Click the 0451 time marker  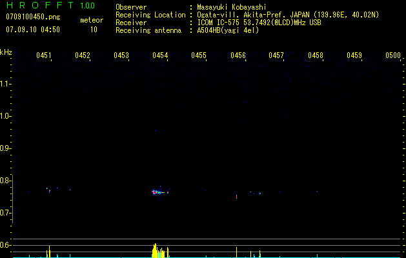[x=44, y=55]
